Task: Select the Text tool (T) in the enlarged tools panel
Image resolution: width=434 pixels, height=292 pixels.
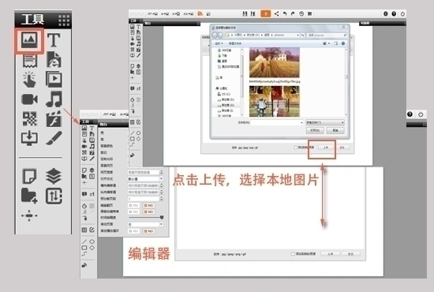Action: [54, 40]
